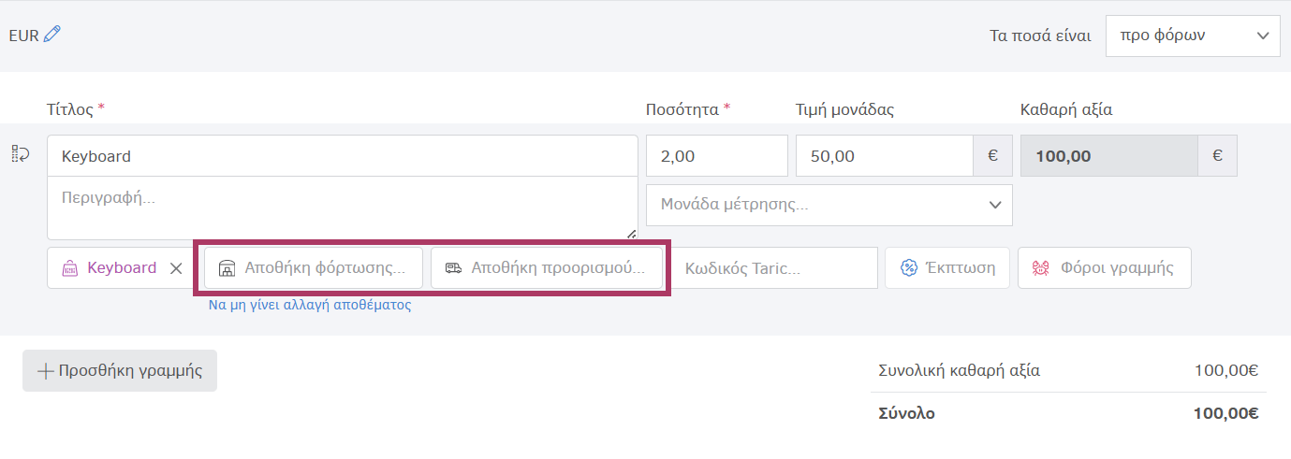Click the discount percent icon on Έκπτωση
This screenshot has width=1291, height=459.
pos(908,268)
